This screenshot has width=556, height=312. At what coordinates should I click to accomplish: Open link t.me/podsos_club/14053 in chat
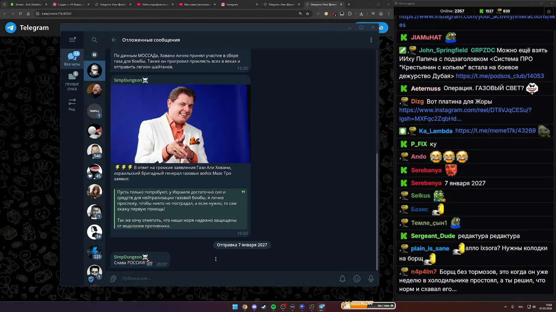coord(500,76)
